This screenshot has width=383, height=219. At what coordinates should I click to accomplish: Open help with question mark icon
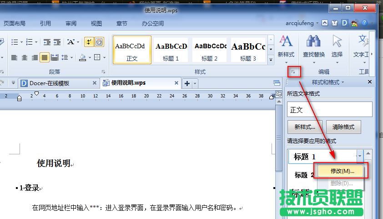click(x=364, y=23)
